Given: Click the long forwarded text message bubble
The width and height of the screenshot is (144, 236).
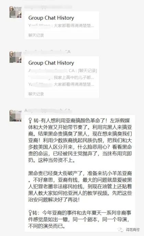Looking at the screenshot, I should coord(80,173).
